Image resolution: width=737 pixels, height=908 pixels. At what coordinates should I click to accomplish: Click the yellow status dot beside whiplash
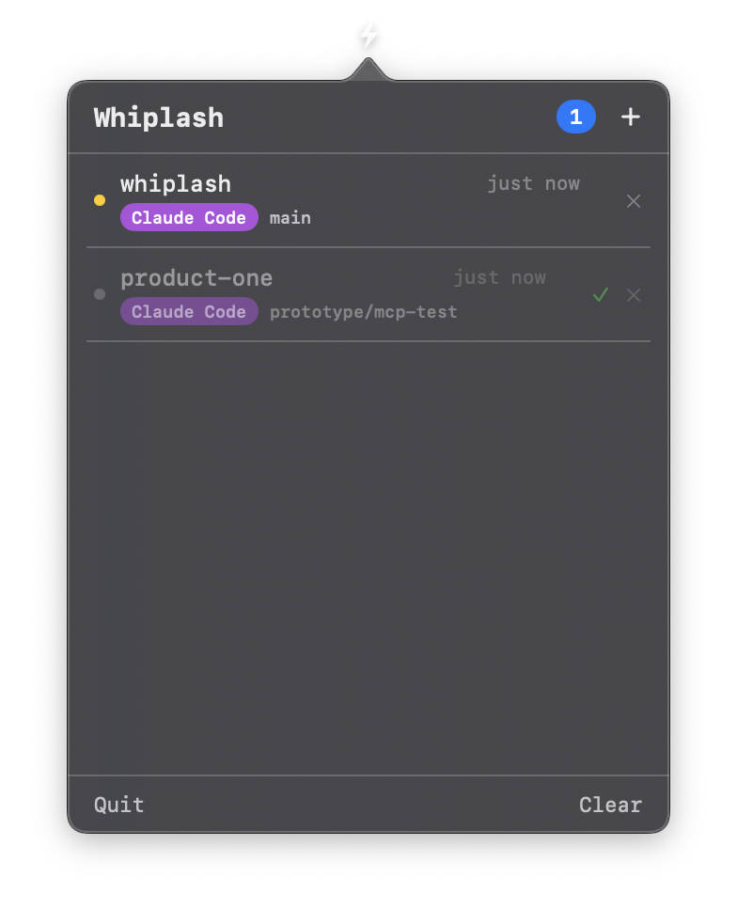[99, 200]
